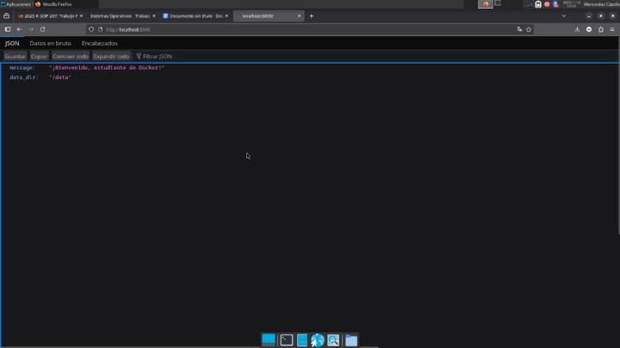Bookmark this page with the star icon

(529, 29)
